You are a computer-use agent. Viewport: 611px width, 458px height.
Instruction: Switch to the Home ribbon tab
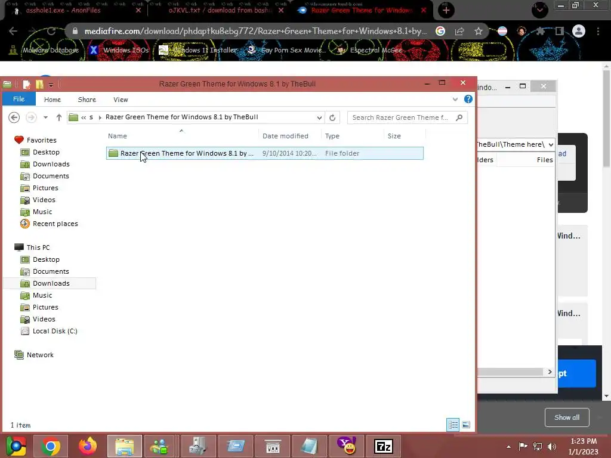(53, 100)
